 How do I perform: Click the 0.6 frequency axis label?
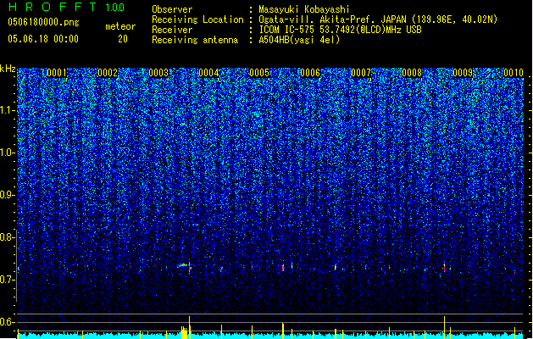click(7, 322)
